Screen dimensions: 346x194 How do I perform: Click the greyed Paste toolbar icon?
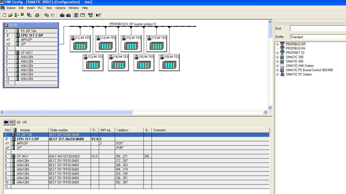pyautogui.click(x=53, y=15)
